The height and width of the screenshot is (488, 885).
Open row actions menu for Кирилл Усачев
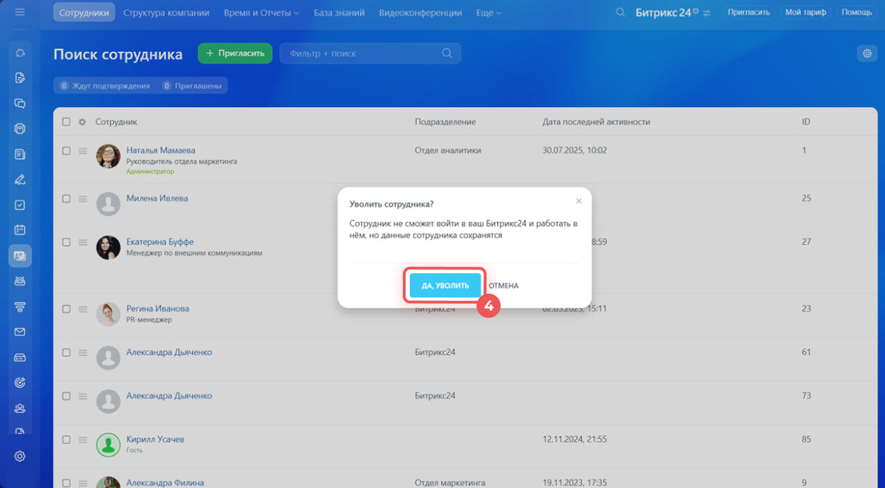click(x=82, y=440)
